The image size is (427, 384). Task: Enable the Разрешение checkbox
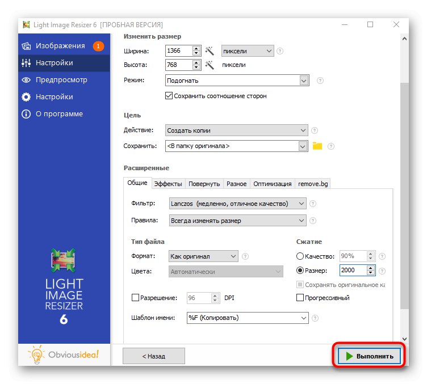(x=135, y=298)
